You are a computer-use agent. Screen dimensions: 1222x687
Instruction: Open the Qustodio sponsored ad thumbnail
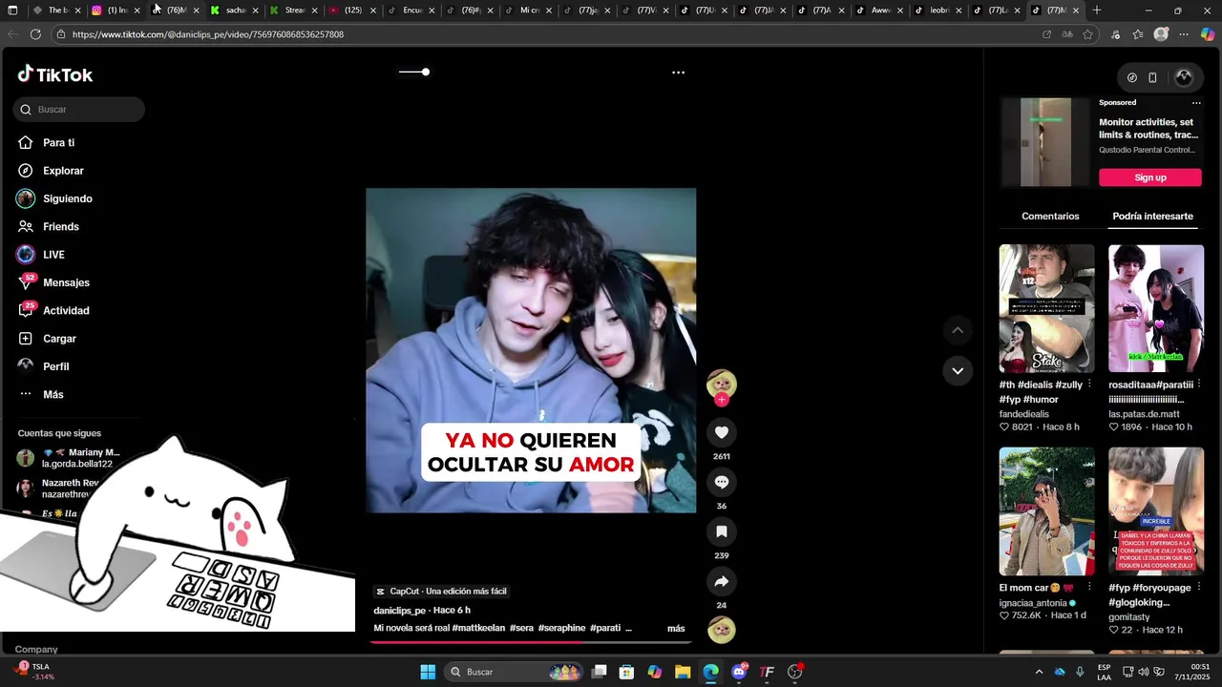tap(1044, 142)
